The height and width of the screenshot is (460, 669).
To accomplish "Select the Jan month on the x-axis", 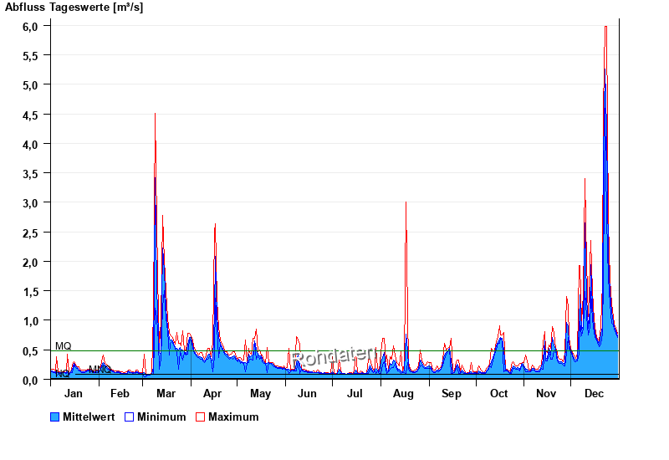I will coord(74,394).
